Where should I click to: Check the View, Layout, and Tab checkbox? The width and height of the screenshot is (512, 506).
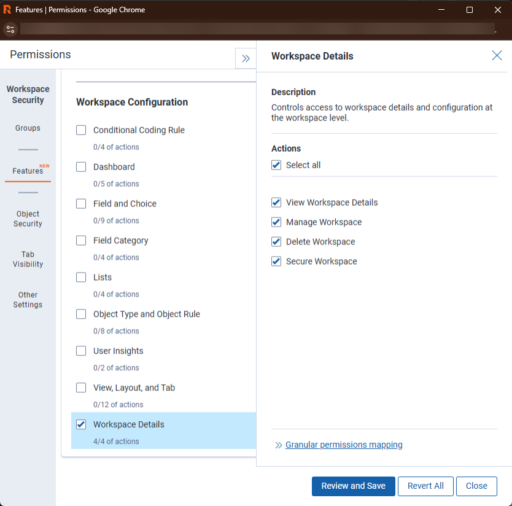click(81, 387)
